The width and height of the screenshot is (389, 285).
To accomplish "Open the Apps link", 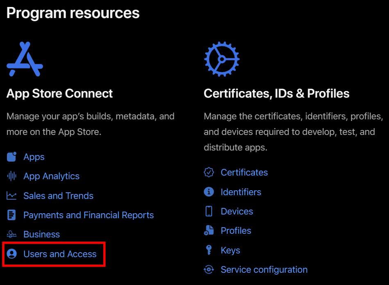I will 34,157.
